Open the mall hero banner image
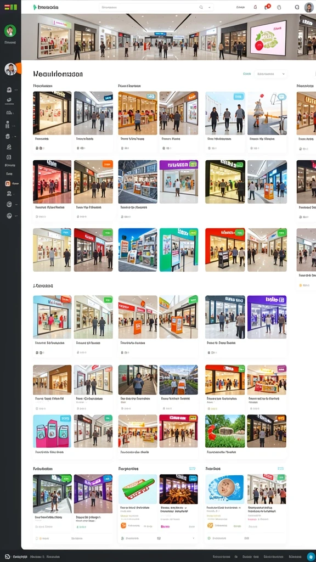The image size is (316, 562). 168,37
